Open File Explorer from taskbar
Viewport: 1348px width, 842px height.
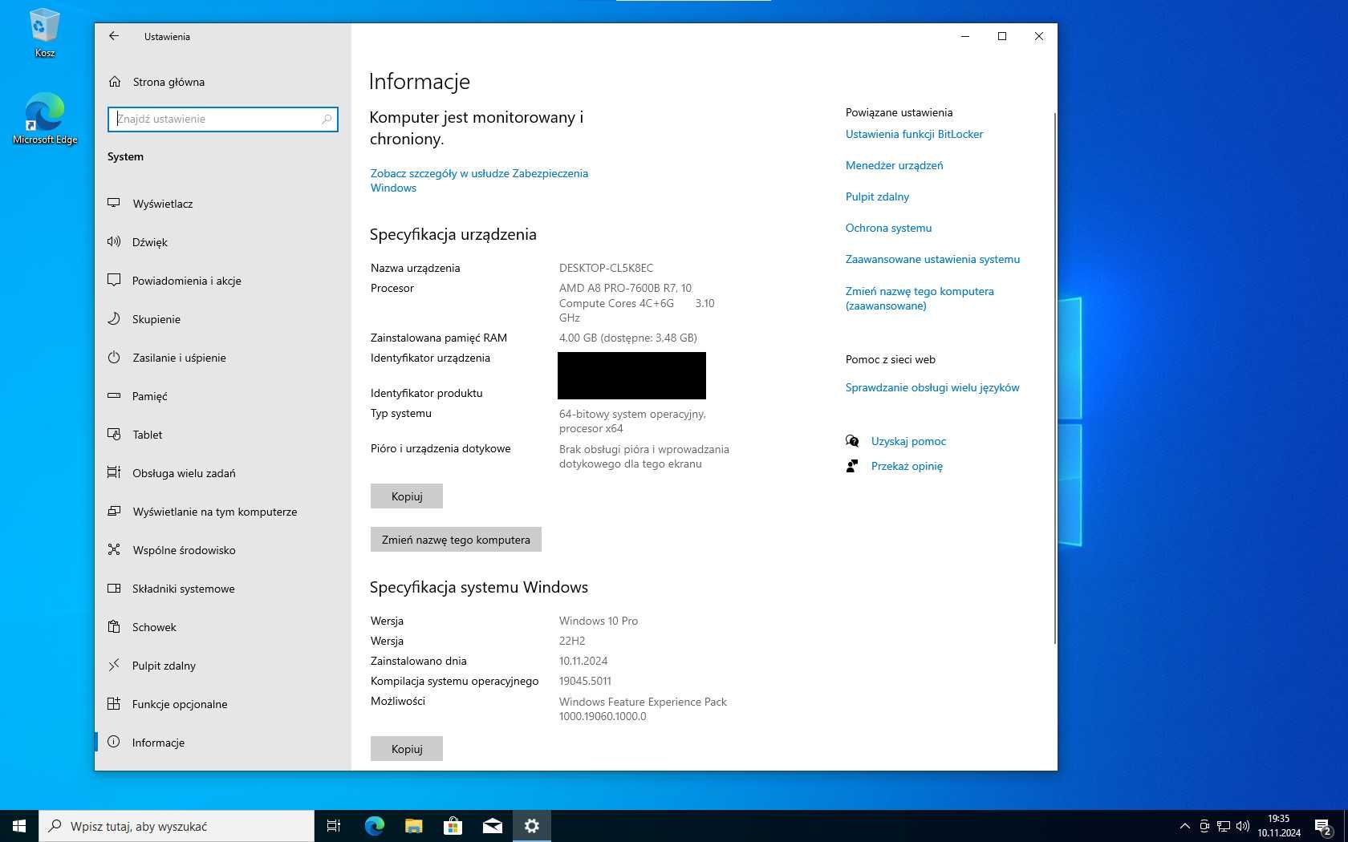tap(413, 826)
